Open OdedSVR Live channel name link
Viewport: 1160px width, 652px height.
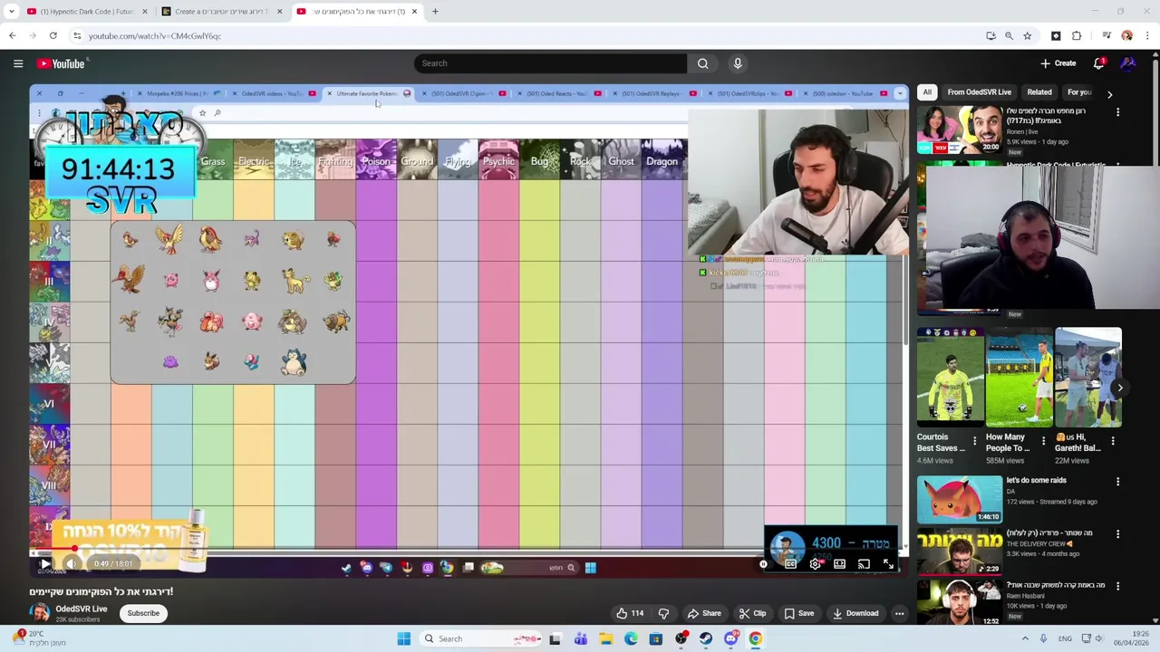(x=82, y=609)
